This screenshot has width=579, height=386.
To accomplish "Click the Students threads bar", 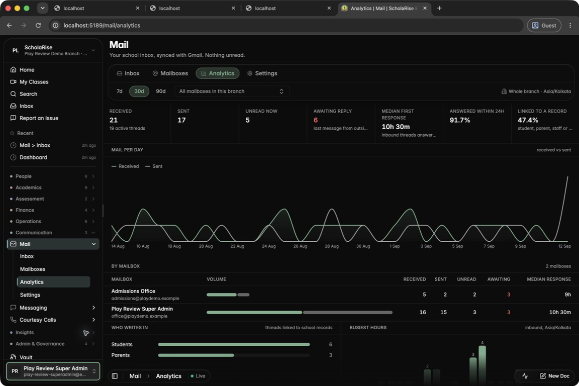I will coord(234,345).
